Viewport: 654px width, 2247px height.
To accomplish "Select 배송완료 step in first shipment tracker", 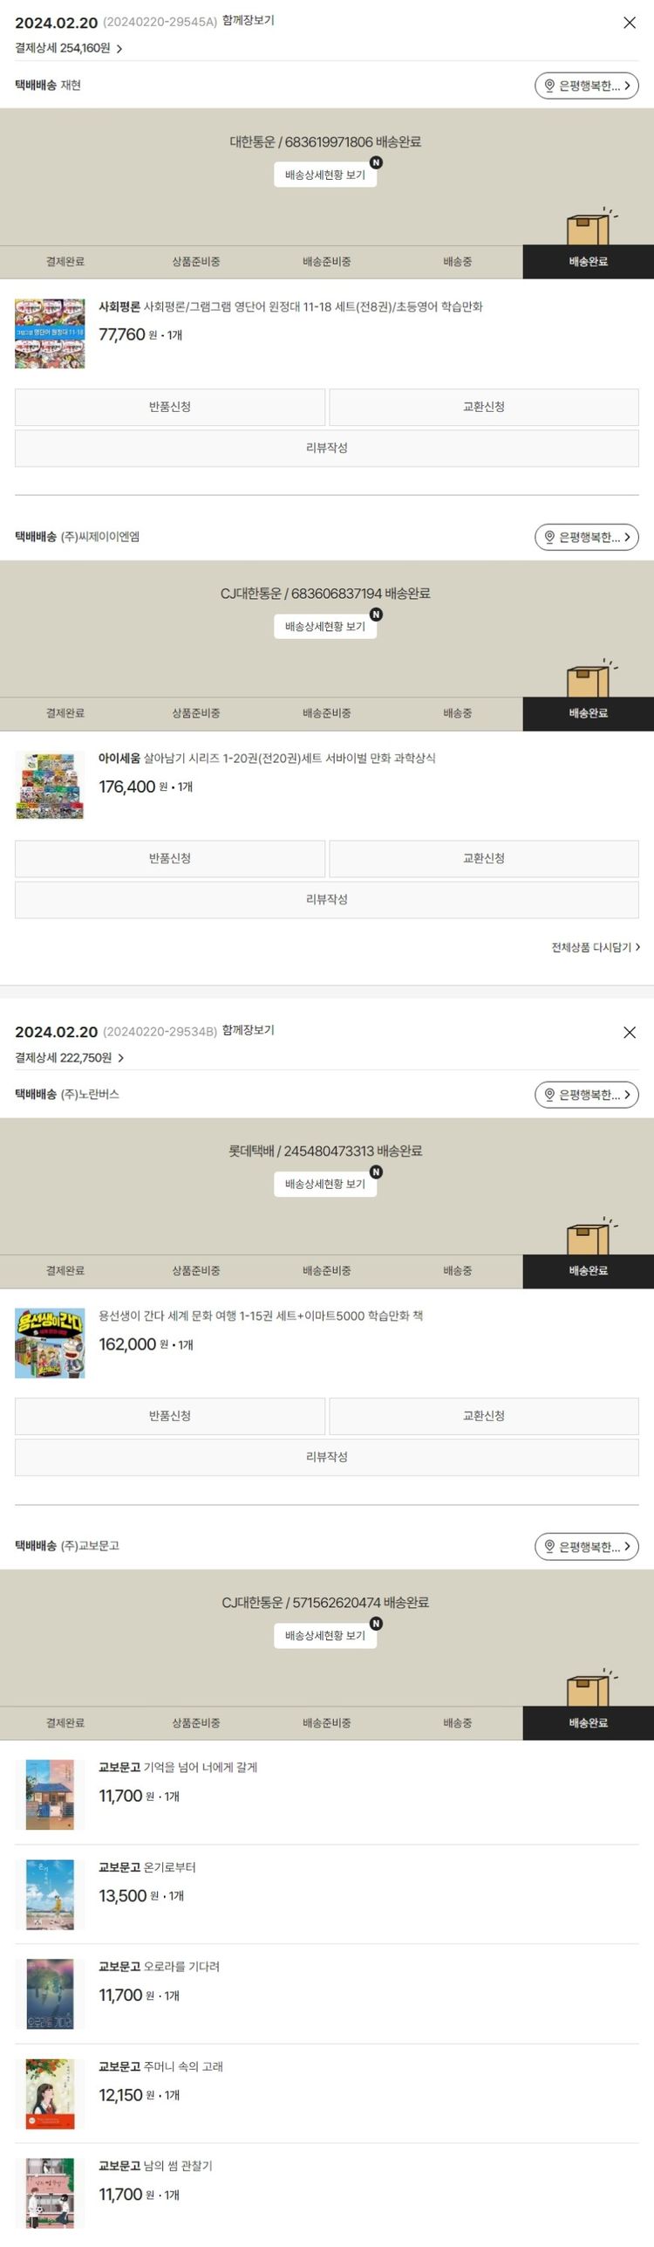I will point(589,262).
